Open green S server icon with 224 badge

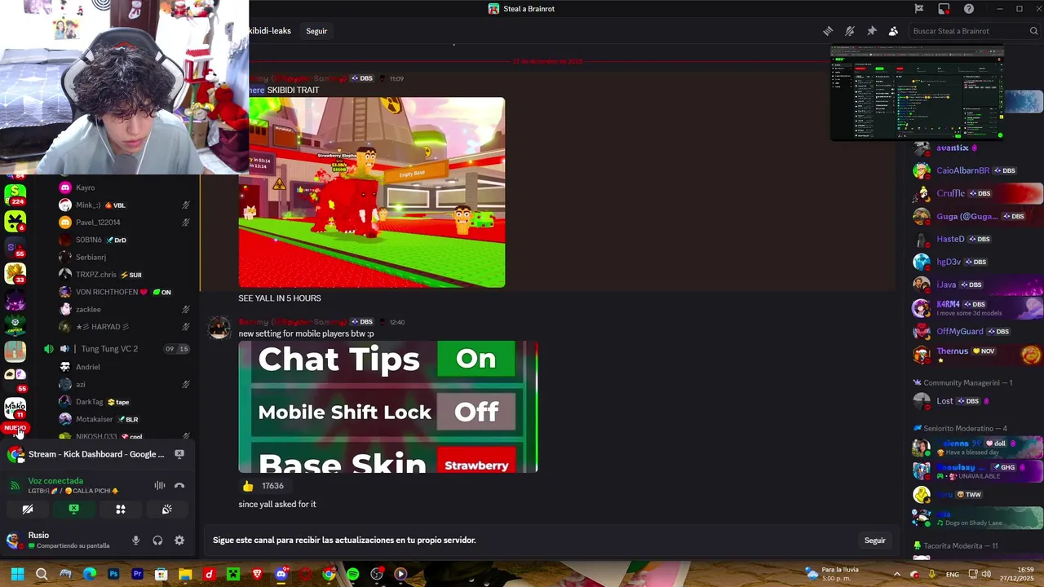(15, 193)
